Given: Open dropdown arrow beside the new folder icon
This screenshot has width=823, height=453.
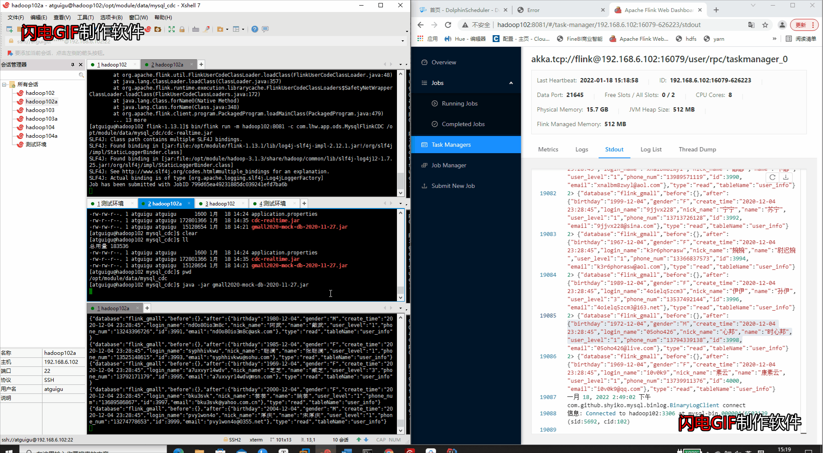Looking at the screenshot, I should coord(227,29).
